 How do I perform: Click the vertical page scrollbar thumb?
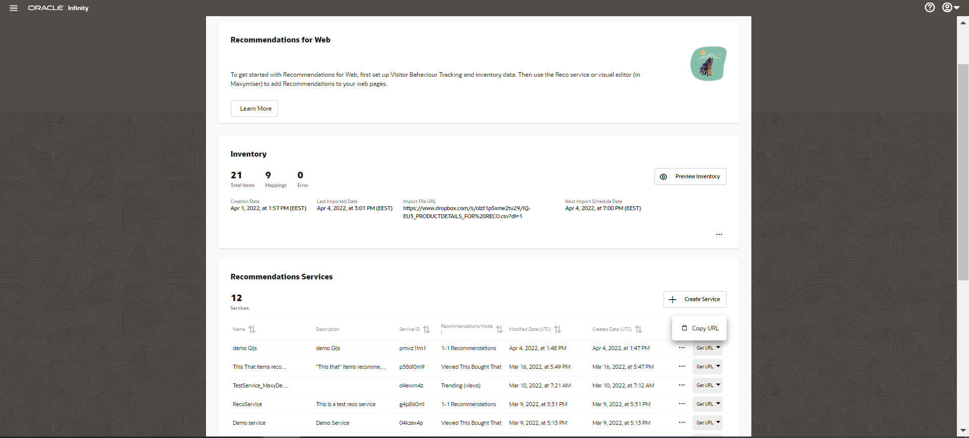click(x=963, y=172)
